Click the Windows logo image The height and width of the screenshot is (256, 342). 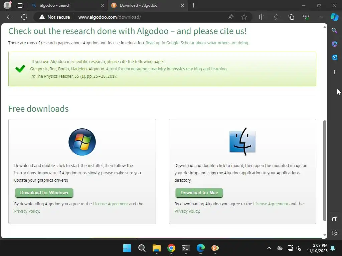pos(82,142)
